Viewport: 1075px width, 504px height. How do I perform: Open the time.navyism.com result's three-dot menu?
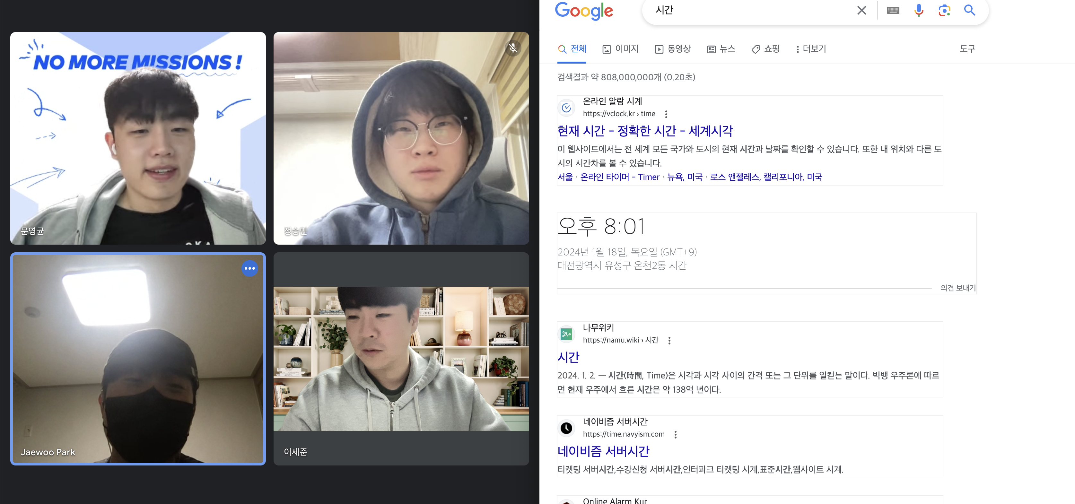[x=675, y=434]
